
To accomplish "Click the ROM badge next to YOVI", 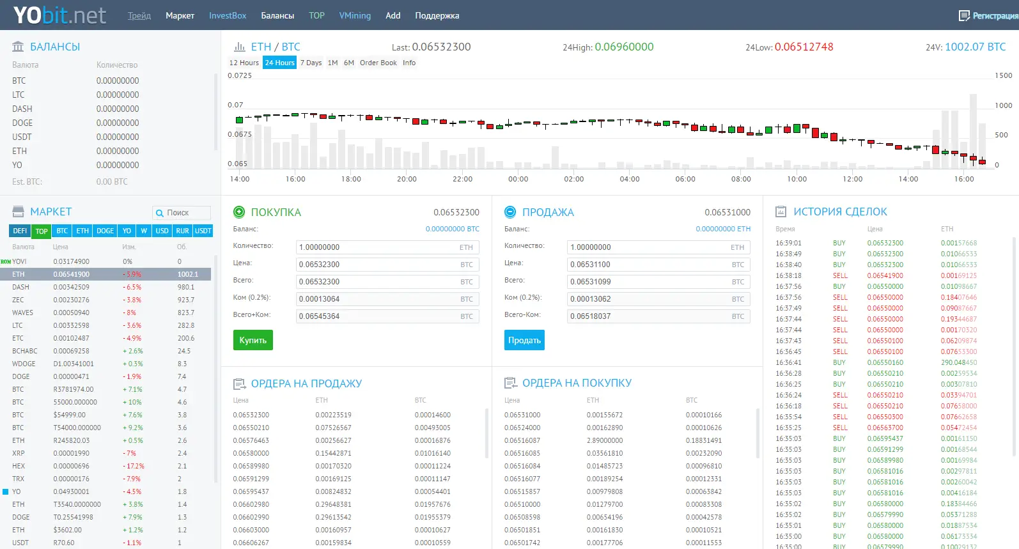I will (x=6, y=261).
